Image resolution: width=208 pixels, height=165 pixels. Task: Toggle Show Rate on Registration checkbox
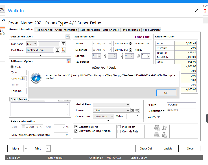tap(76, 131)
